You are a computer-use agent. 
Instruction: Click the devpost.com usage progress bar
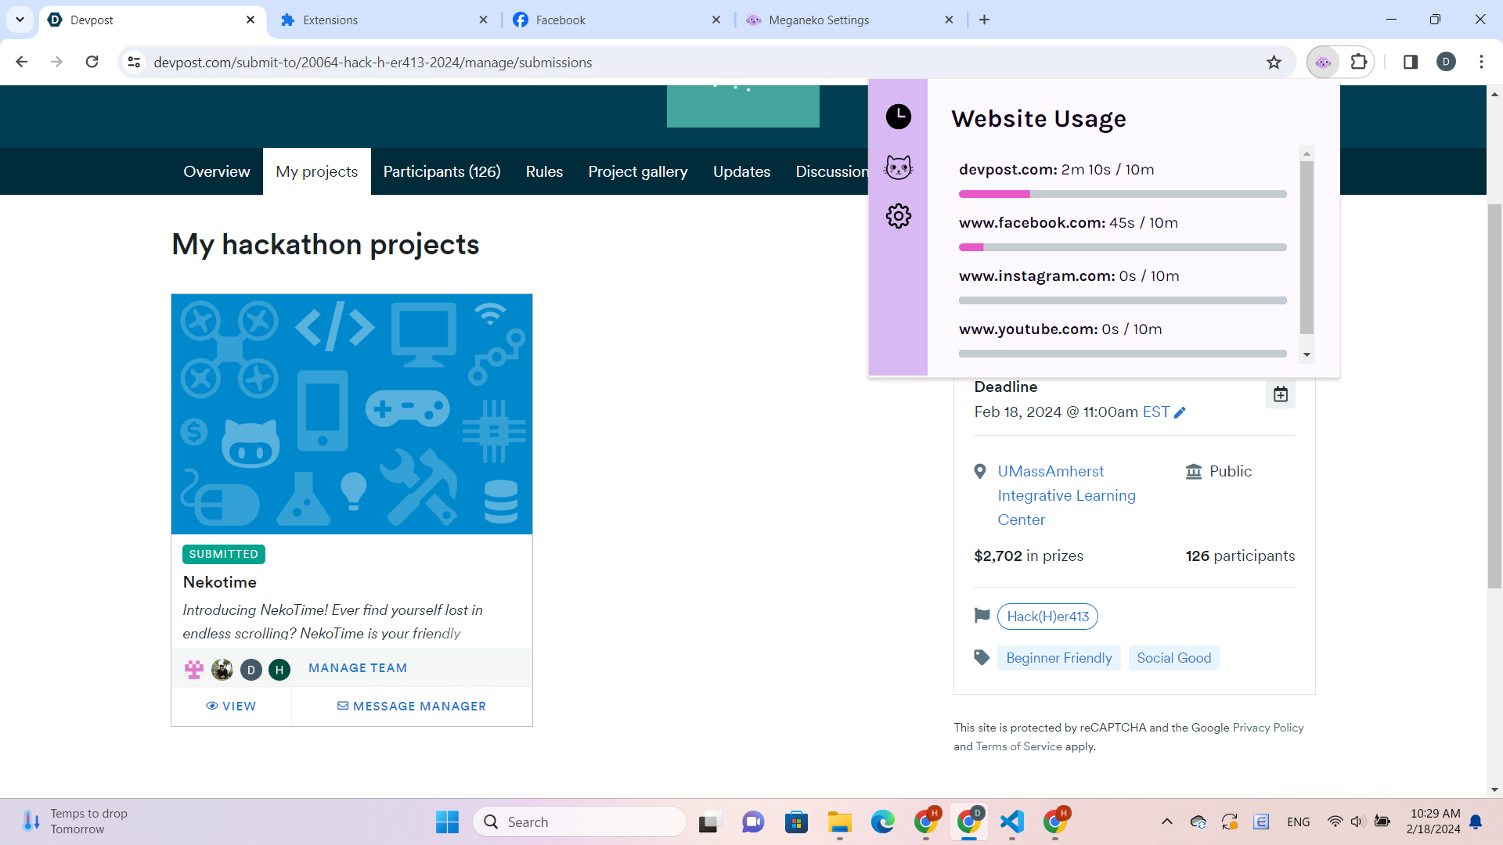[1122, 194]
